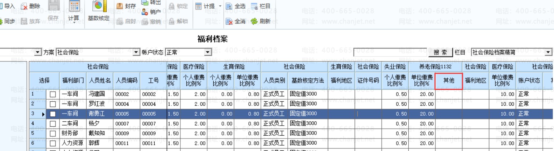Click the 销户 (Close account) icon
Screen dimensions: 554x151
pyautogui.click(x=145, y=12)
